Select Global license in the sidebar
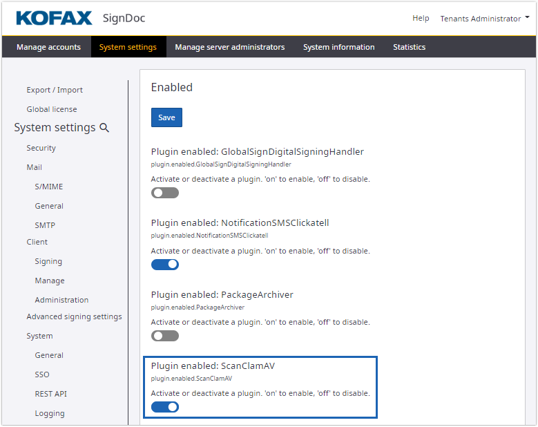 point(52,109)
